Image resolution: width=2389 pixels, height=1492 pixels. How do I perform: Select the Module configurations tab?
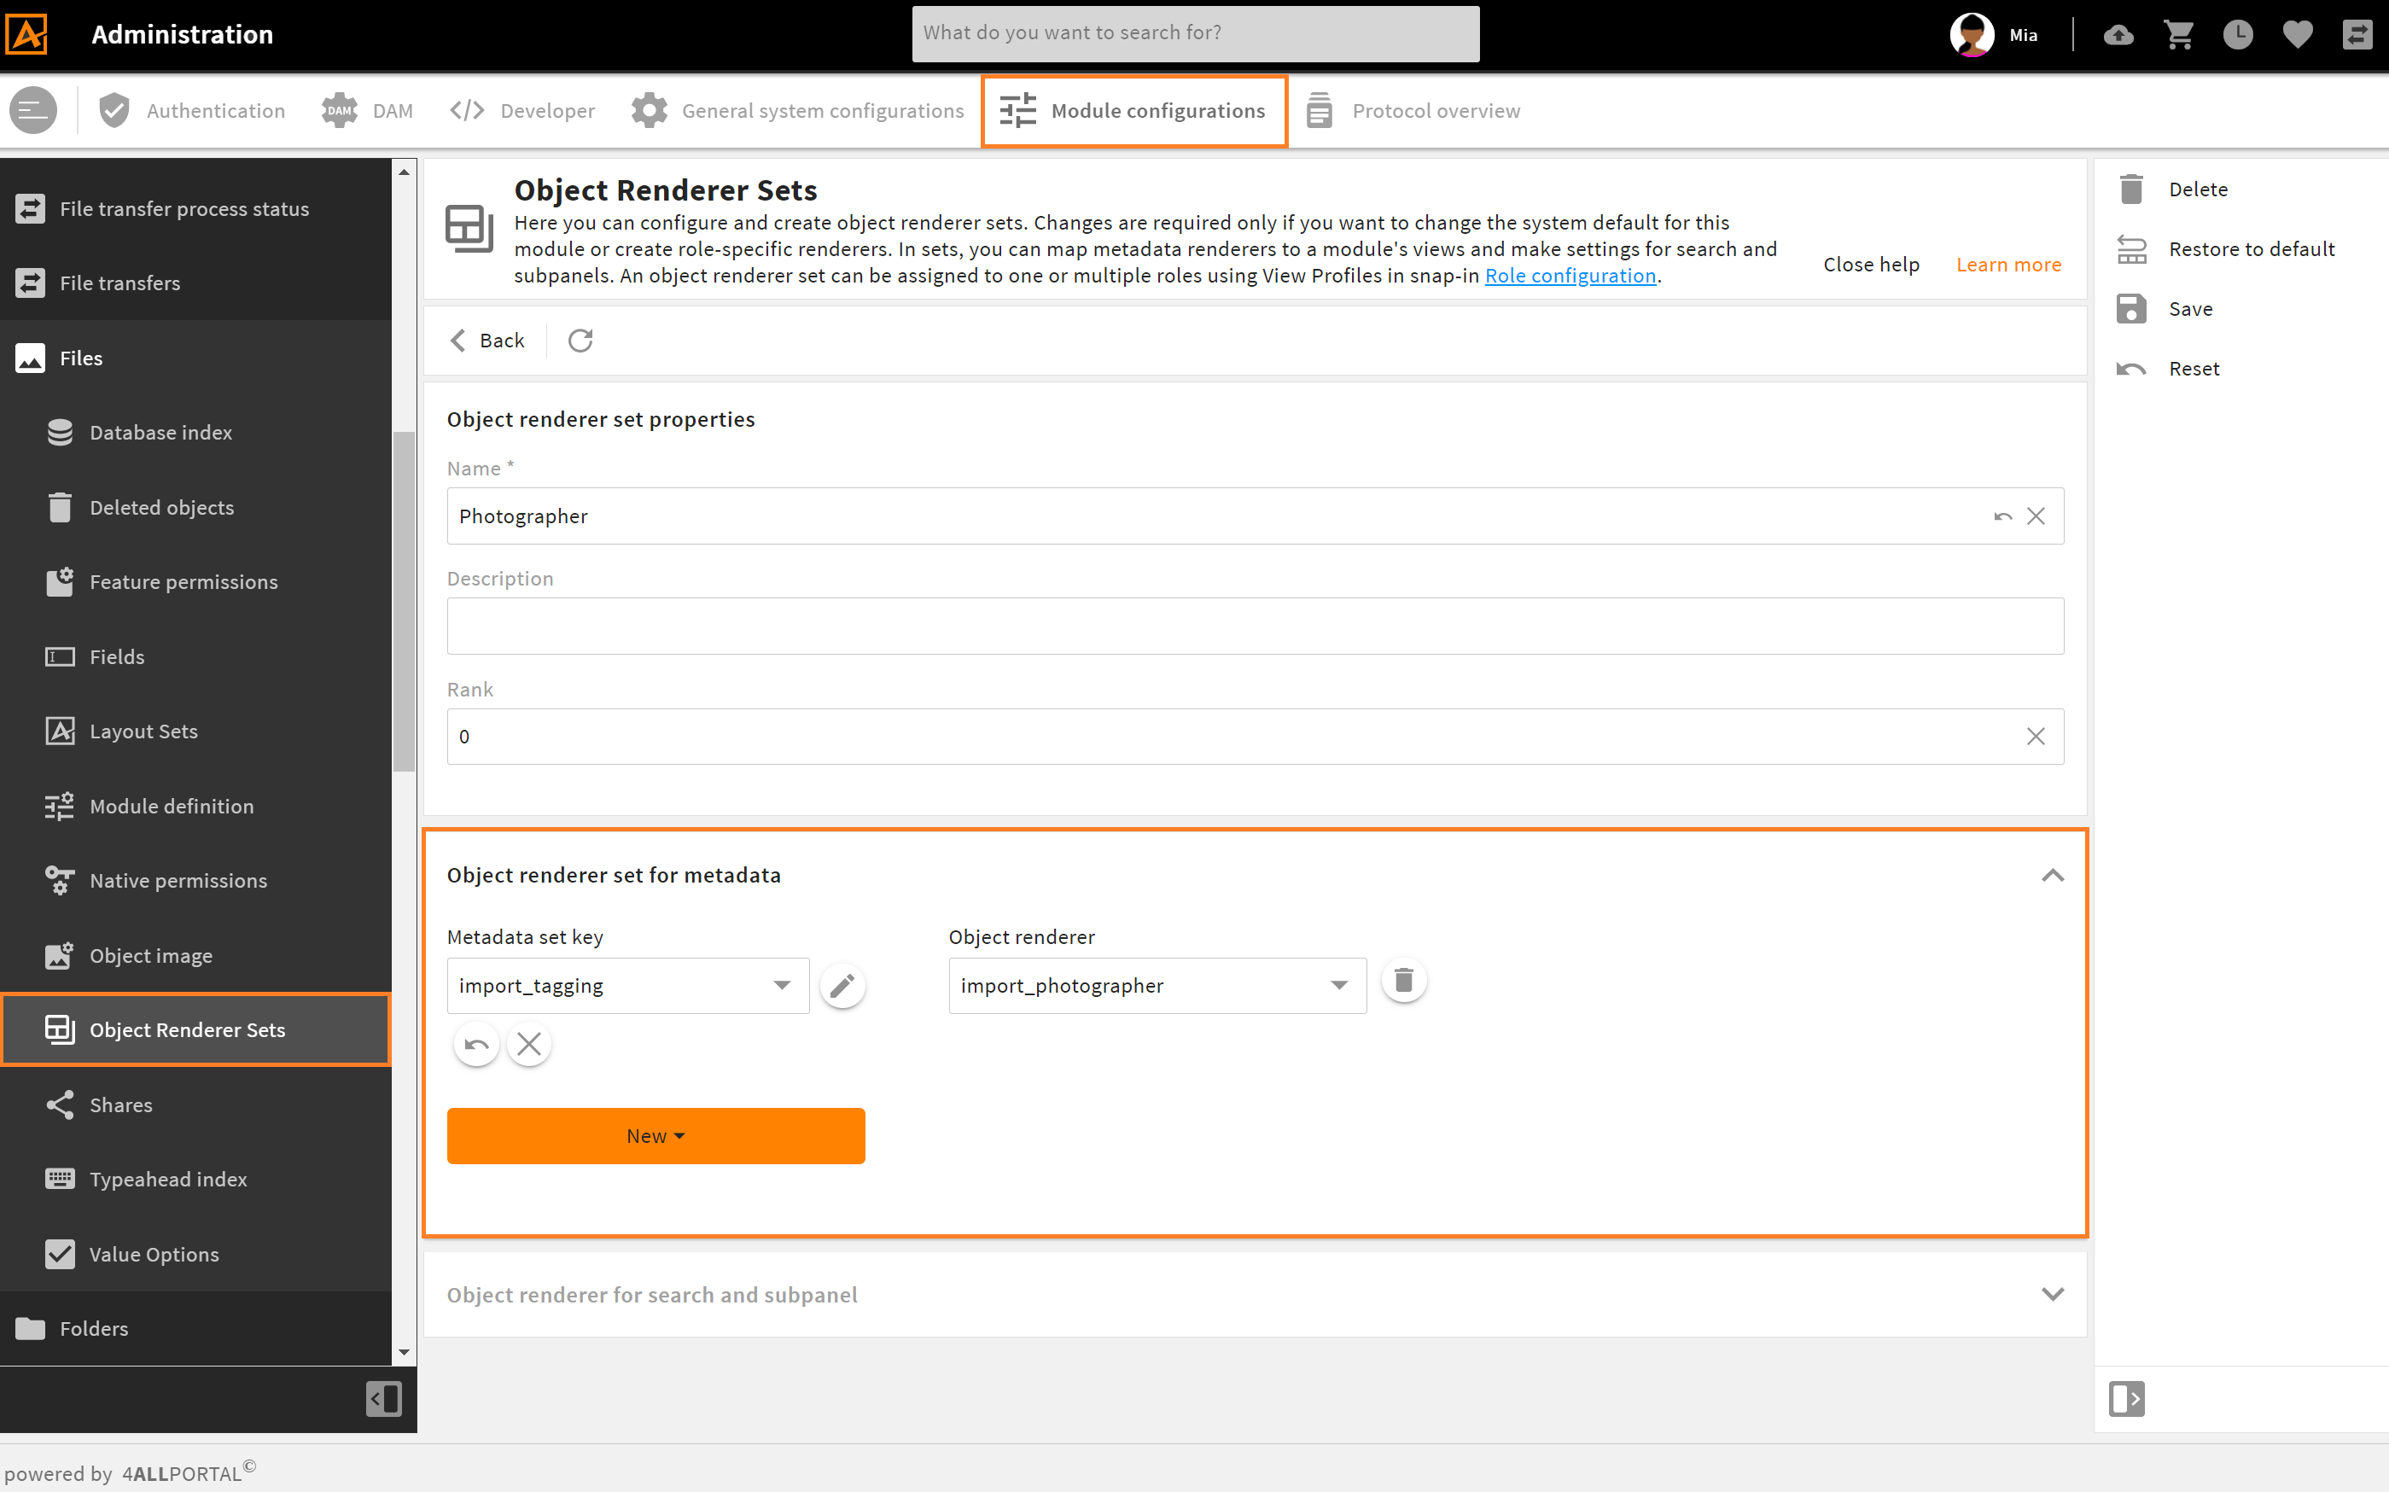[1133, 112]
